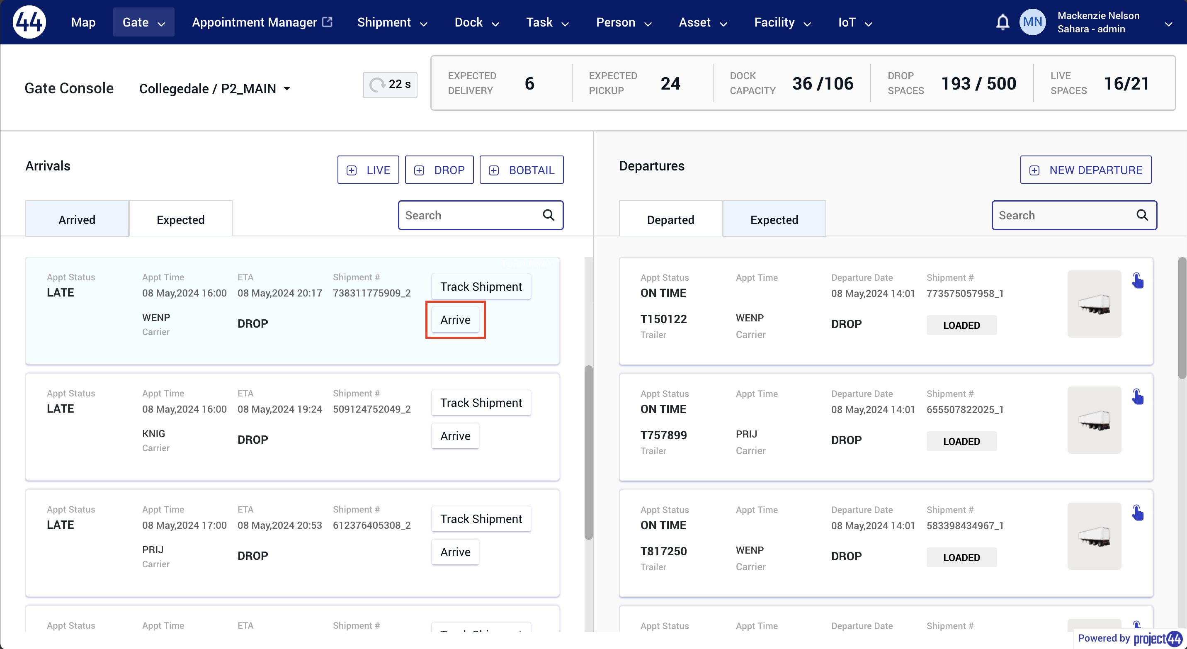The width and height of the screenshot is (1187, 649).
Task: Click LOADED badge for shipment 583398434967_1
Action: (x=962, y=557)
